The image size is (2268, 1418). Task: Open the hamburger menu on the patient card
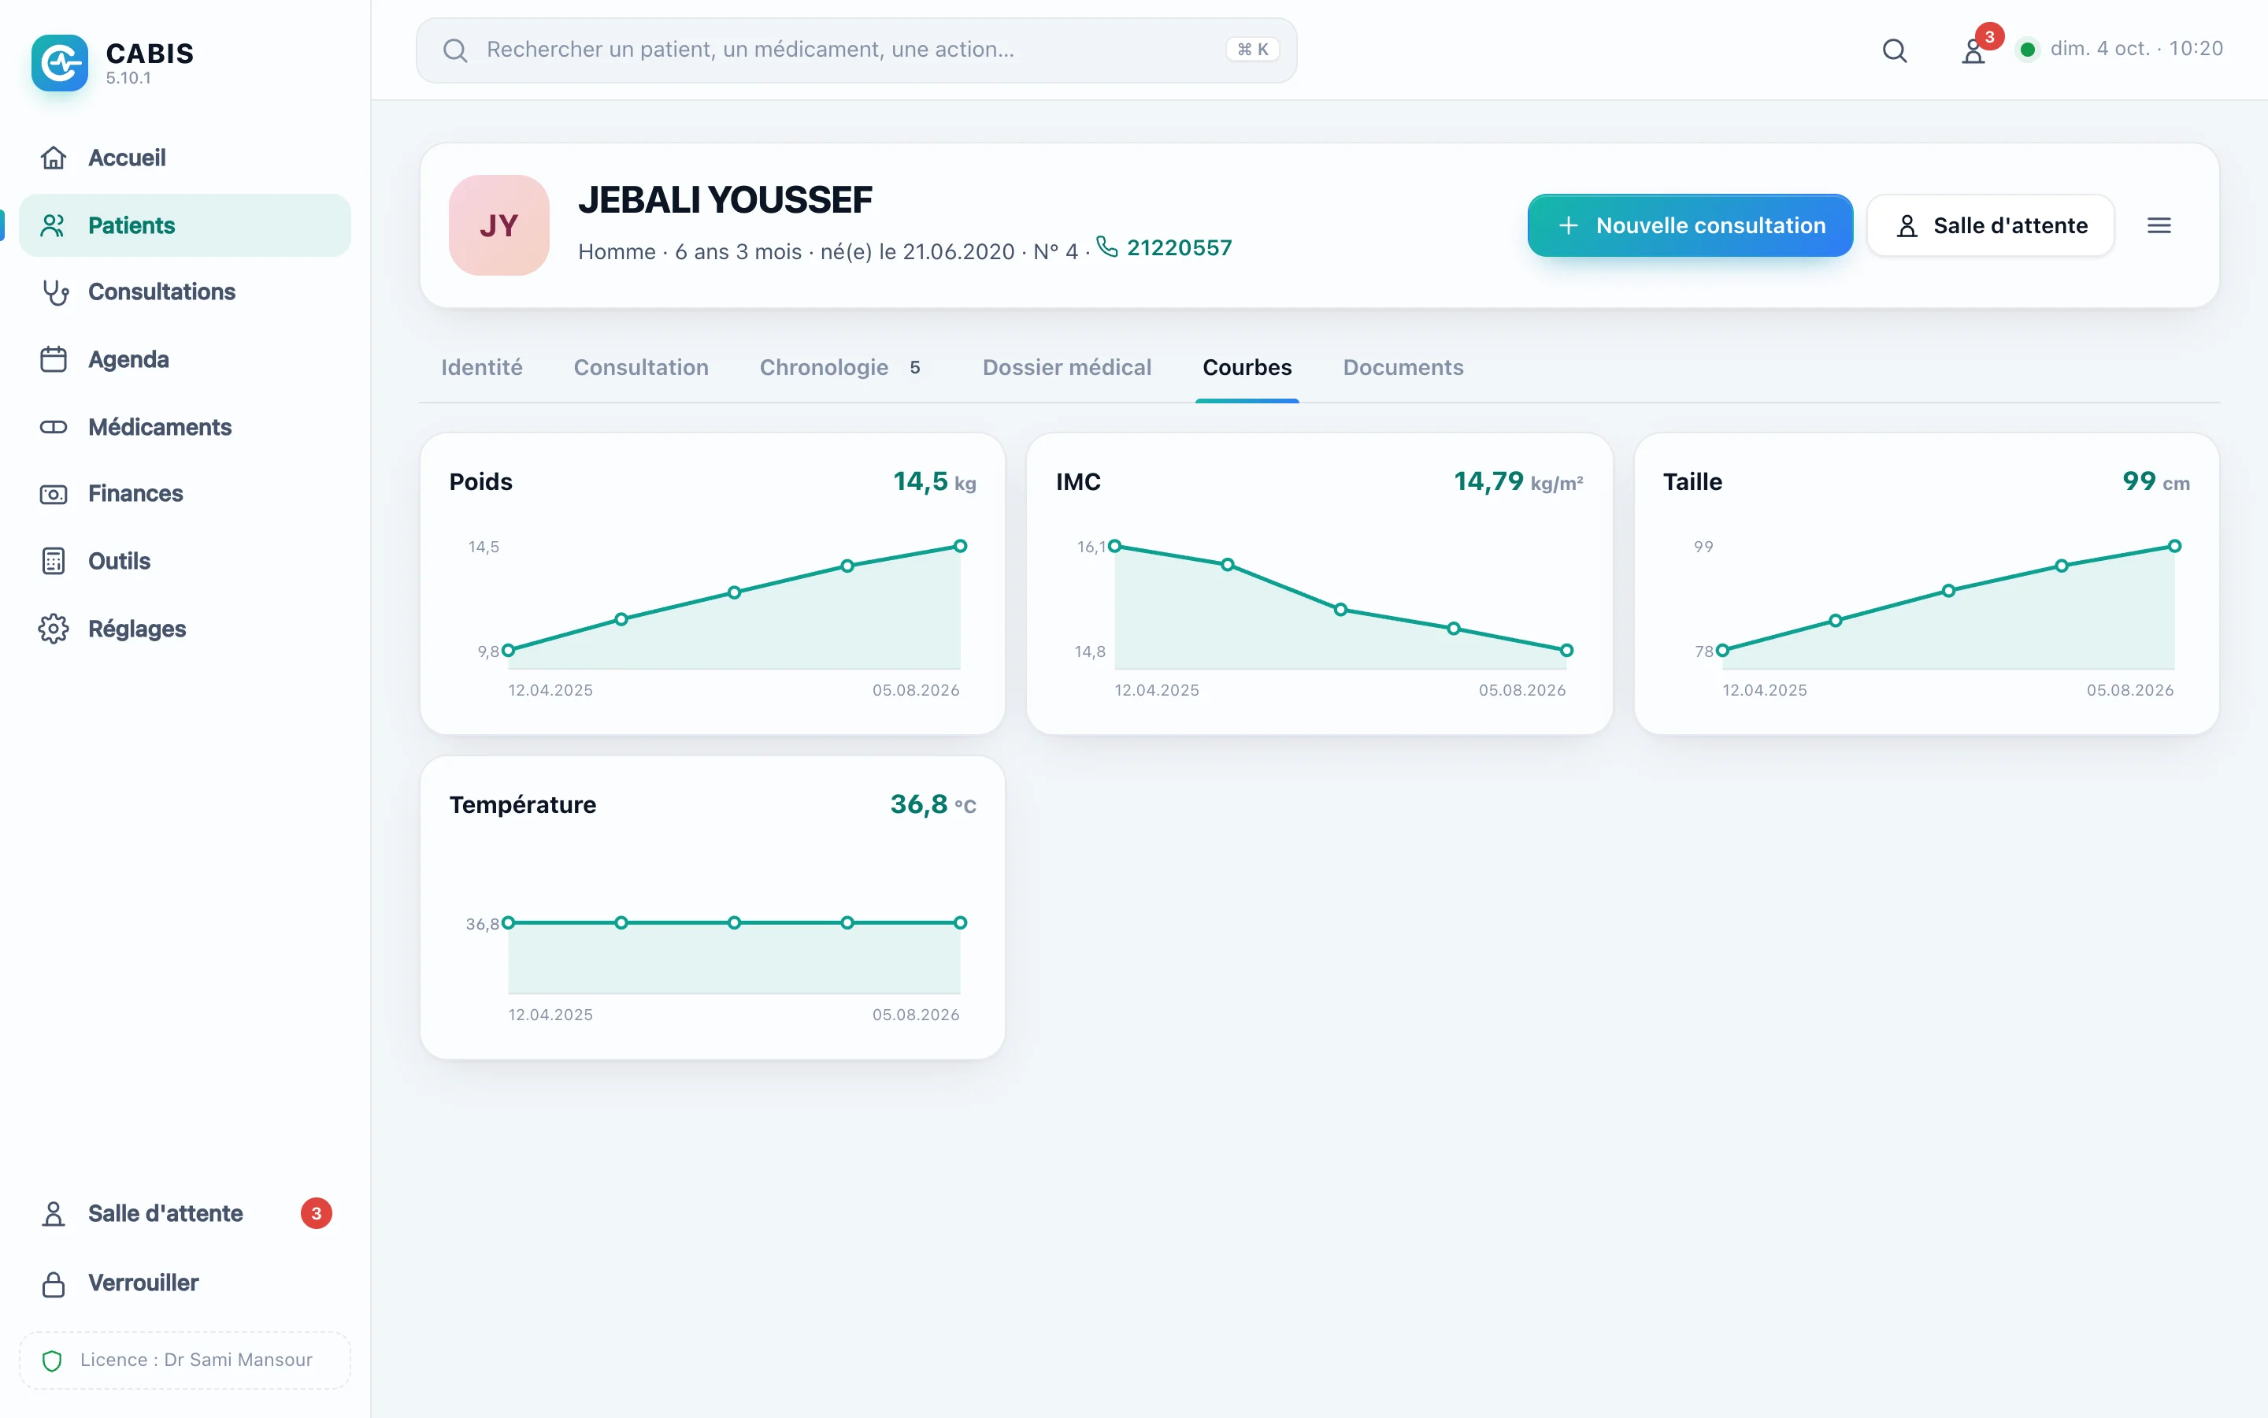coord(2159,225)
